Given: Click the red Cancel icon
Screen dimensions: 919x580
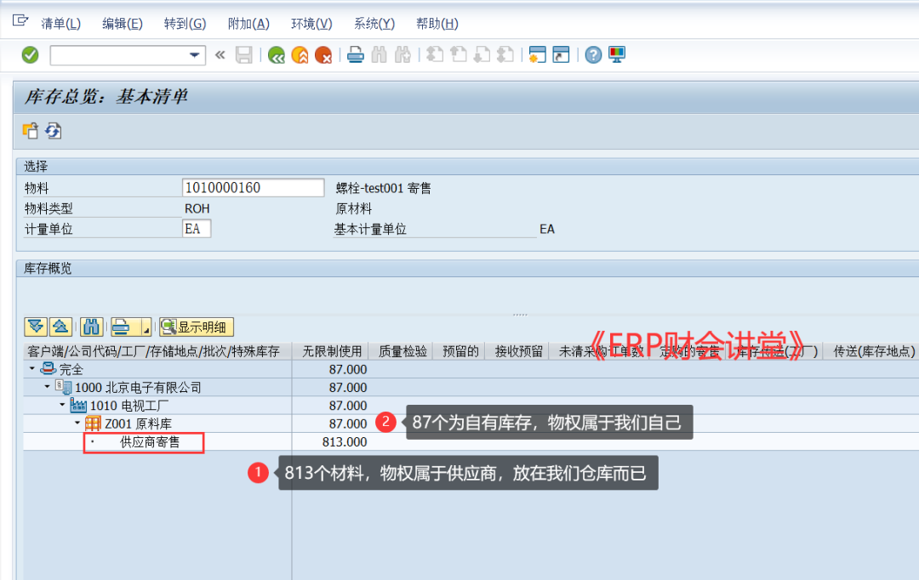Looking at the screenshot, I should click(x=323, y=55).
